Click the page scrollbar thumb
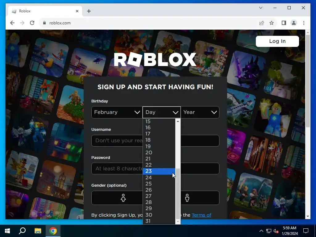 (308, 81)
